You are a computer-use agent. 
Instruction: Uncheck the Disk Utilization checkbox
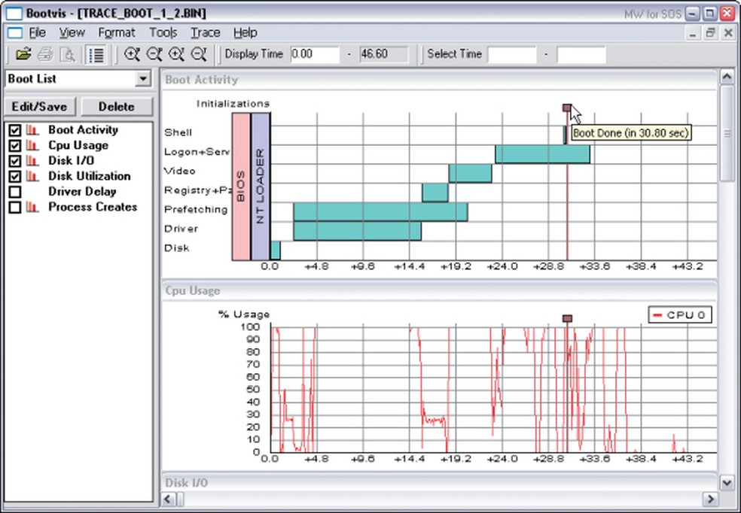(x=14, y=177)
